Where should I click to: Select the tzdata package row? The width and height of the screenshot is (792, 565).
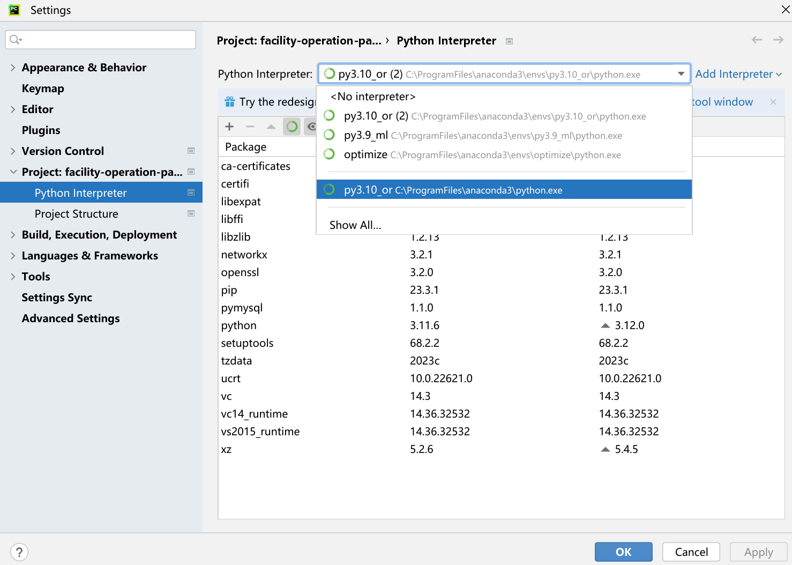(x=501, y=361)
